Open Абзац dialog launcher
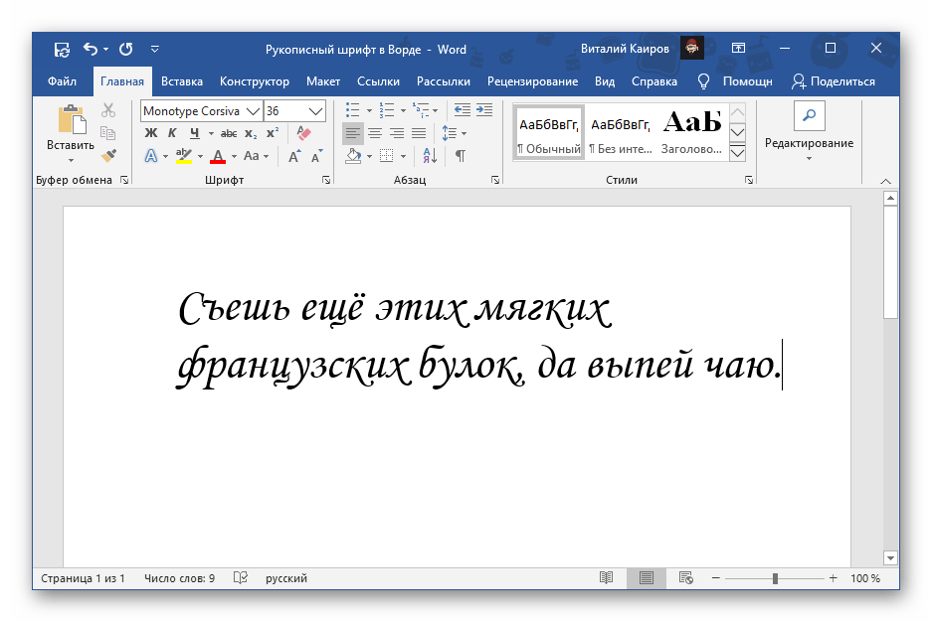The height and width of the screenshot is (622, 932). coord(495,180)
